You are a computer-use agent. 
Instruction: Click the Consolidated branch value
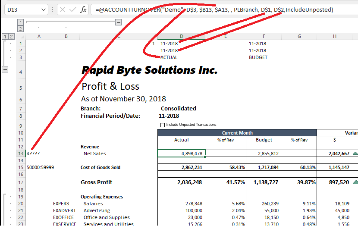[x=178, y=108]
